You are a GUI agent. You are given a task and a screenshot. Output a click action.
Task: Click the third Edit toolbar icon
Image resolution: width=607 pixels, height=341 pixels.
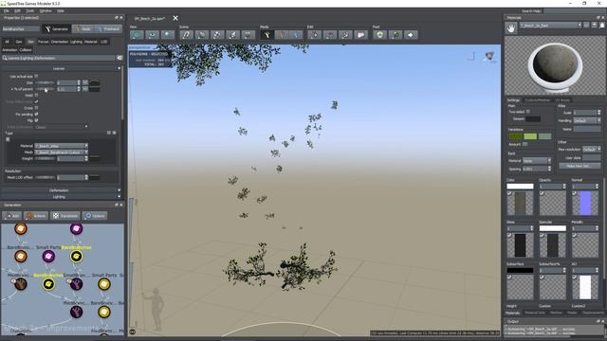(345, 35)
